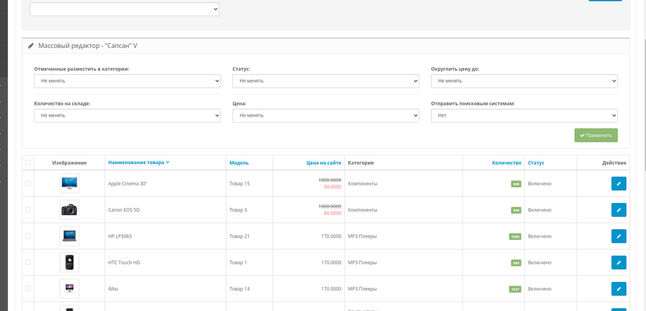Screen dimensions: 646x311
Task: Sort by 'Количество' column header
Action: pos(507,162)
